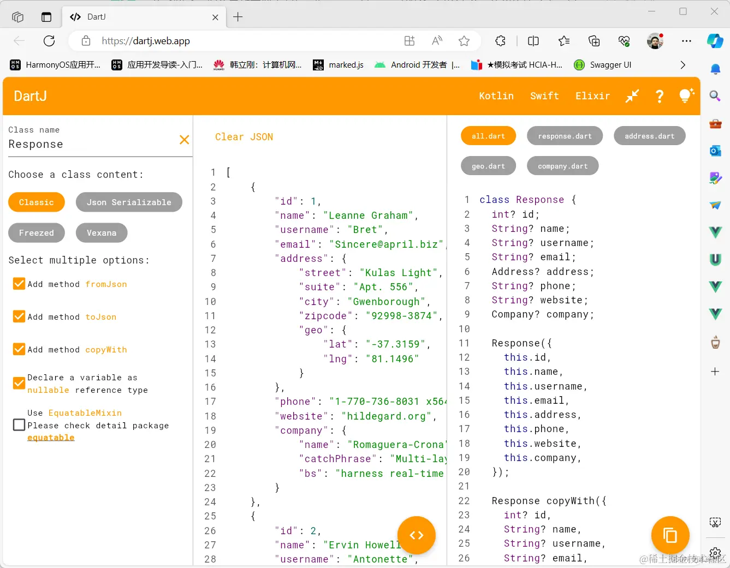Open the browser extensions puzzle icon

pyautogui.click(x=501, y=41)
